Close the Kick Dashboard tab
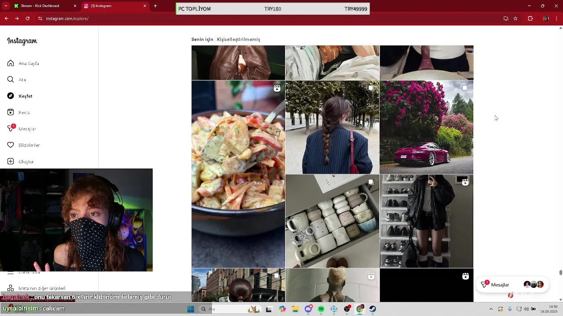Image resolution: width=563 pixels, height=316 pixels. 75,6
